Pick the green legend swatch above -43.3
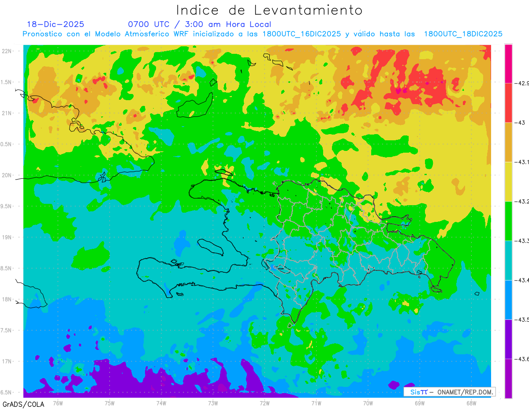529x409 pixels. click(508, 221)
